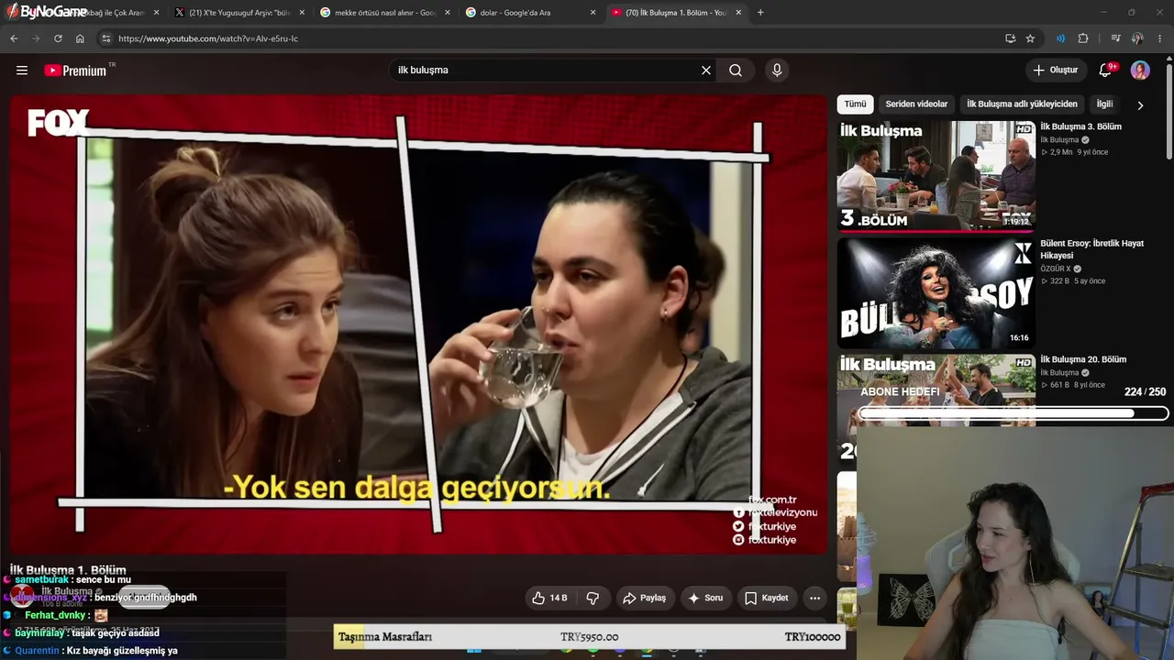Click the 'Soru' ask button
The height and width of the screenshot is (660, 1174).
(705, 598)
